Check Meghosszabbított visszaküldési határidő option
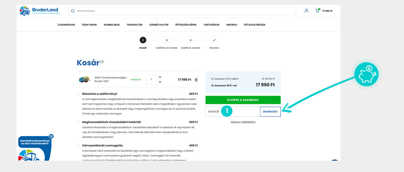Viewport: 404px width, 172px height. pos(78,122)
